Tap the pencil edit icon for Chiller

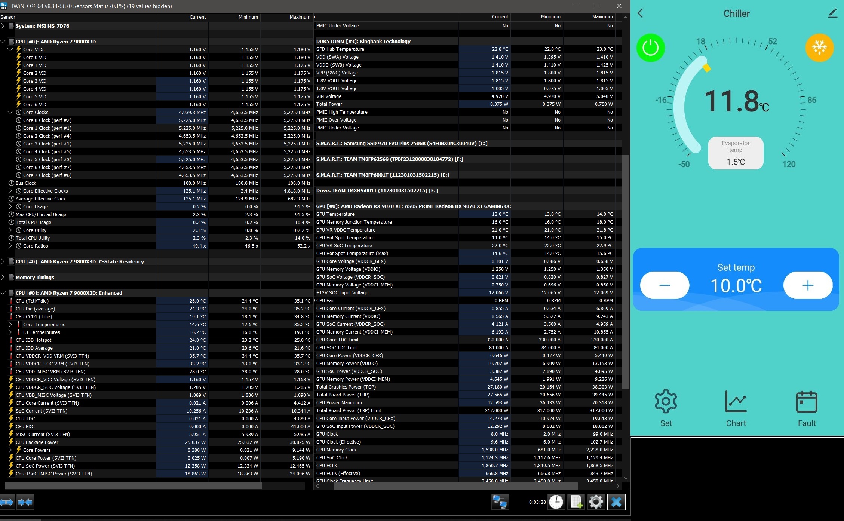click(832, 13)
